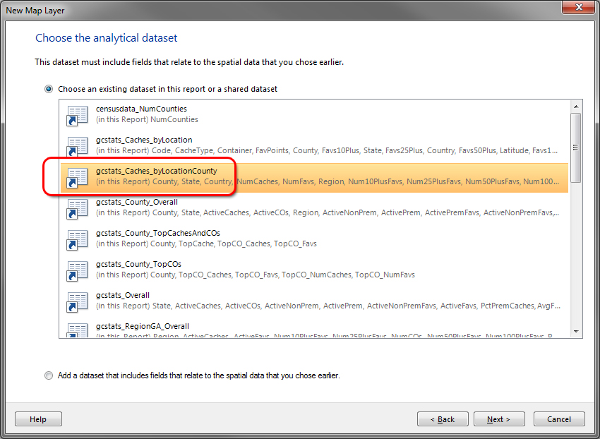This screenshot has height=439, width=600.
Task: Open Help for this dialog
Action: click(38, 419)
